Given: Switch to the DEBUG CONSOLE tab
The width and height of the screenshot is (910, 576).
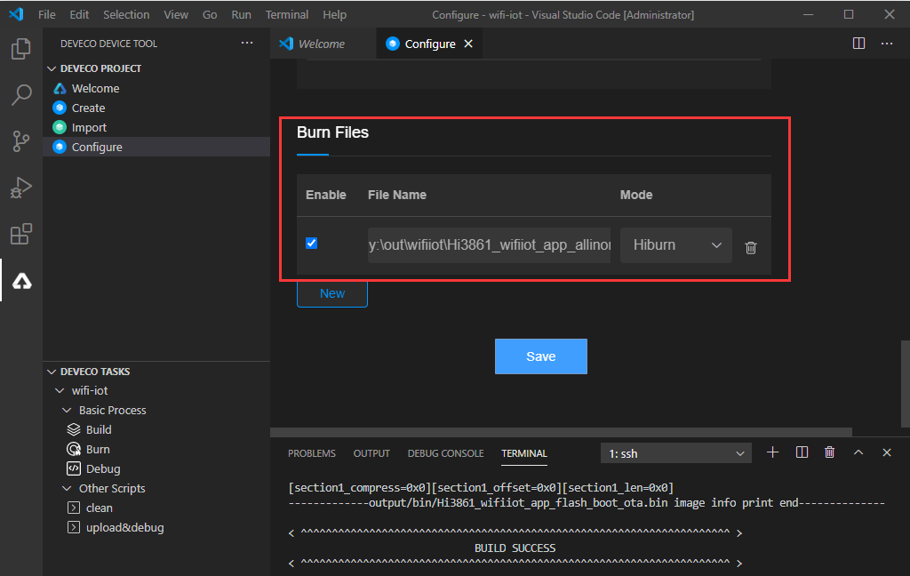Looking at the screenshot, I should [446, 453].
